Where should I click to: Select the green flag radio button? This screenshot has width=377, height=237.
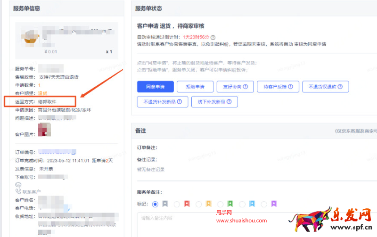point(220,204)
